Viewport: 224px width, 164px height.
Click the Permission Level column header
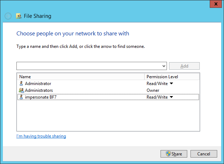click(172, 77)
